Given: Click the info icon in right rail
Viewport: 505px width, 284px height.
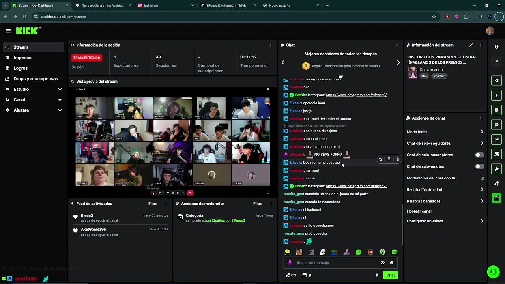Looking at the screenshot, I should pyautogui.click(x=496, y=47).
